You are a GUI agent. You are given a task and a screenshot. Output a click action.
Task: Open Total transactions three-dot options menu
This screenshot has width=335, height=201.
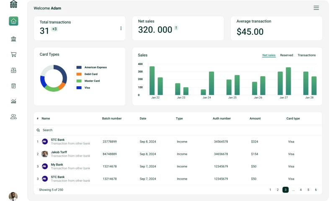click(x=121, y=28)
